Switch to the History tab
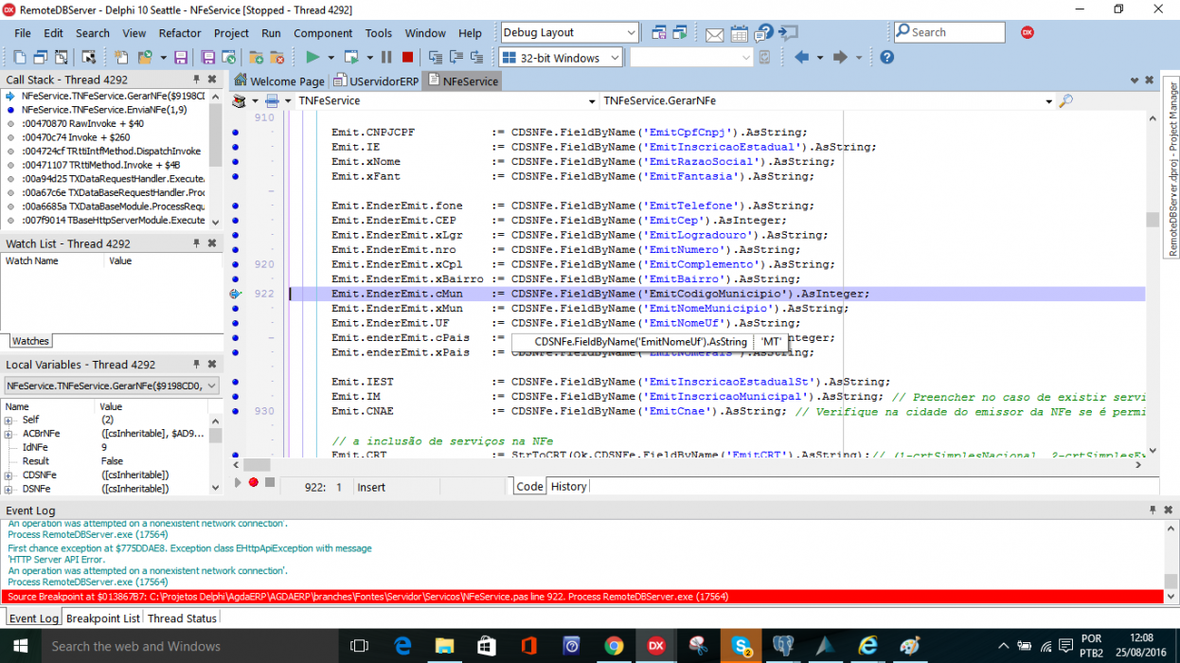Screen dimensions: 1180x663 [x=568, y=486]
